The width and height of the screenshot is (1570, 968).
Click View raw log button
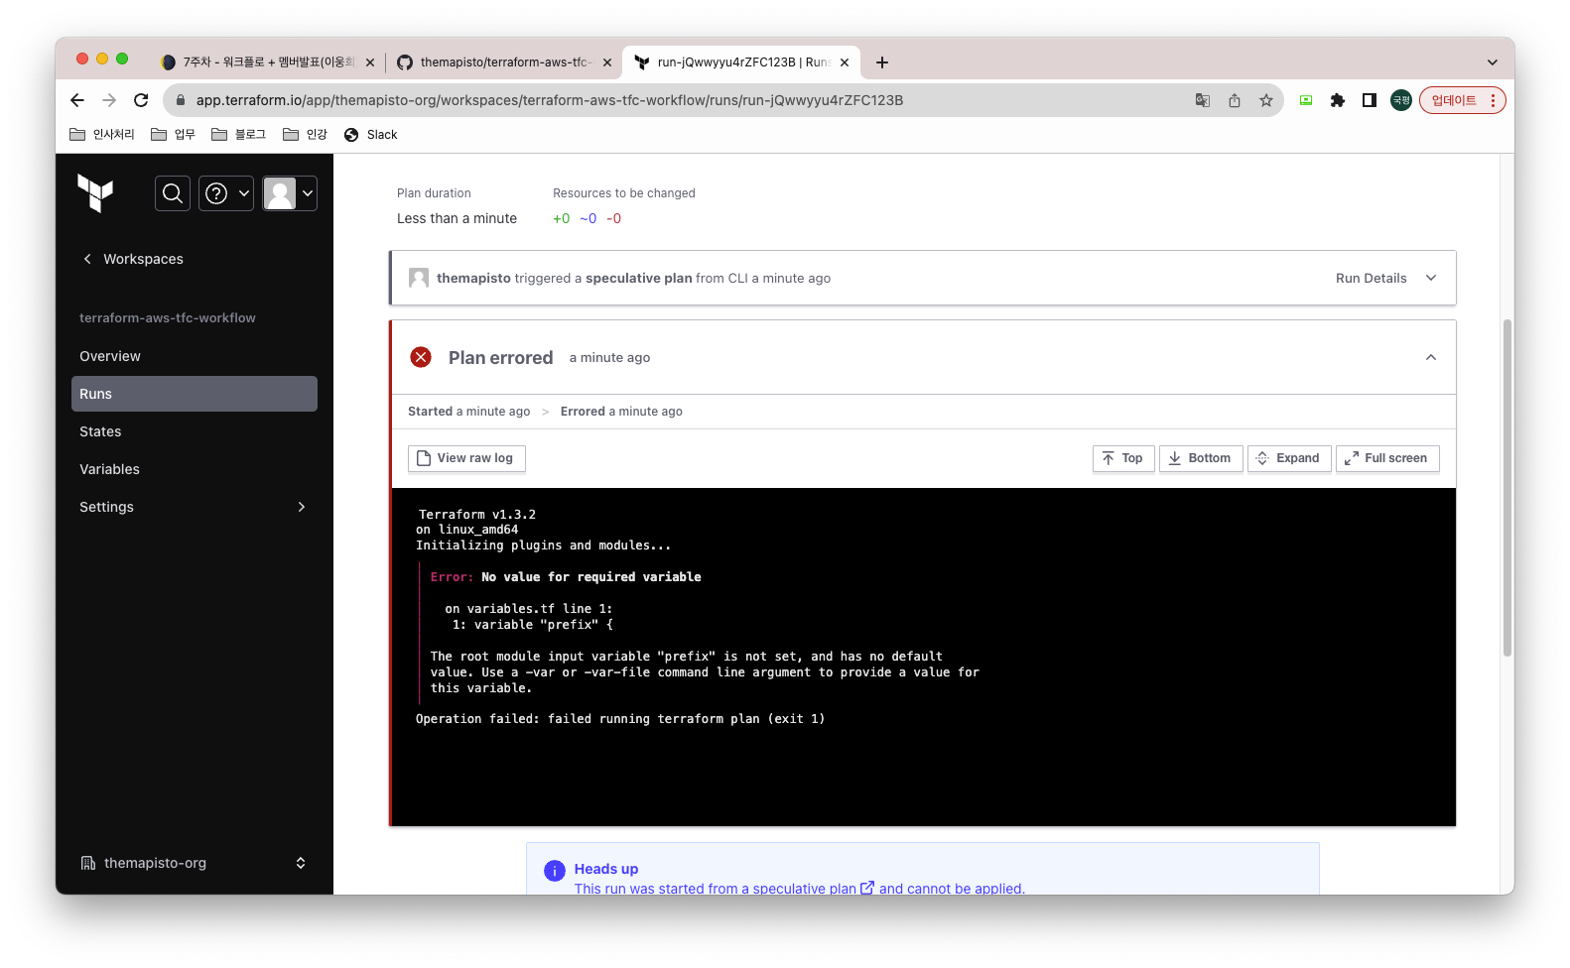466,458
